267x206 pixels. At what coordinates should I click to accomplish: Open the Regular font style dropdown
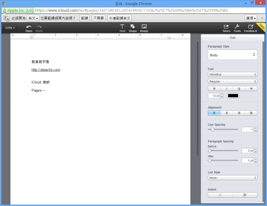(x=232, y=82)
